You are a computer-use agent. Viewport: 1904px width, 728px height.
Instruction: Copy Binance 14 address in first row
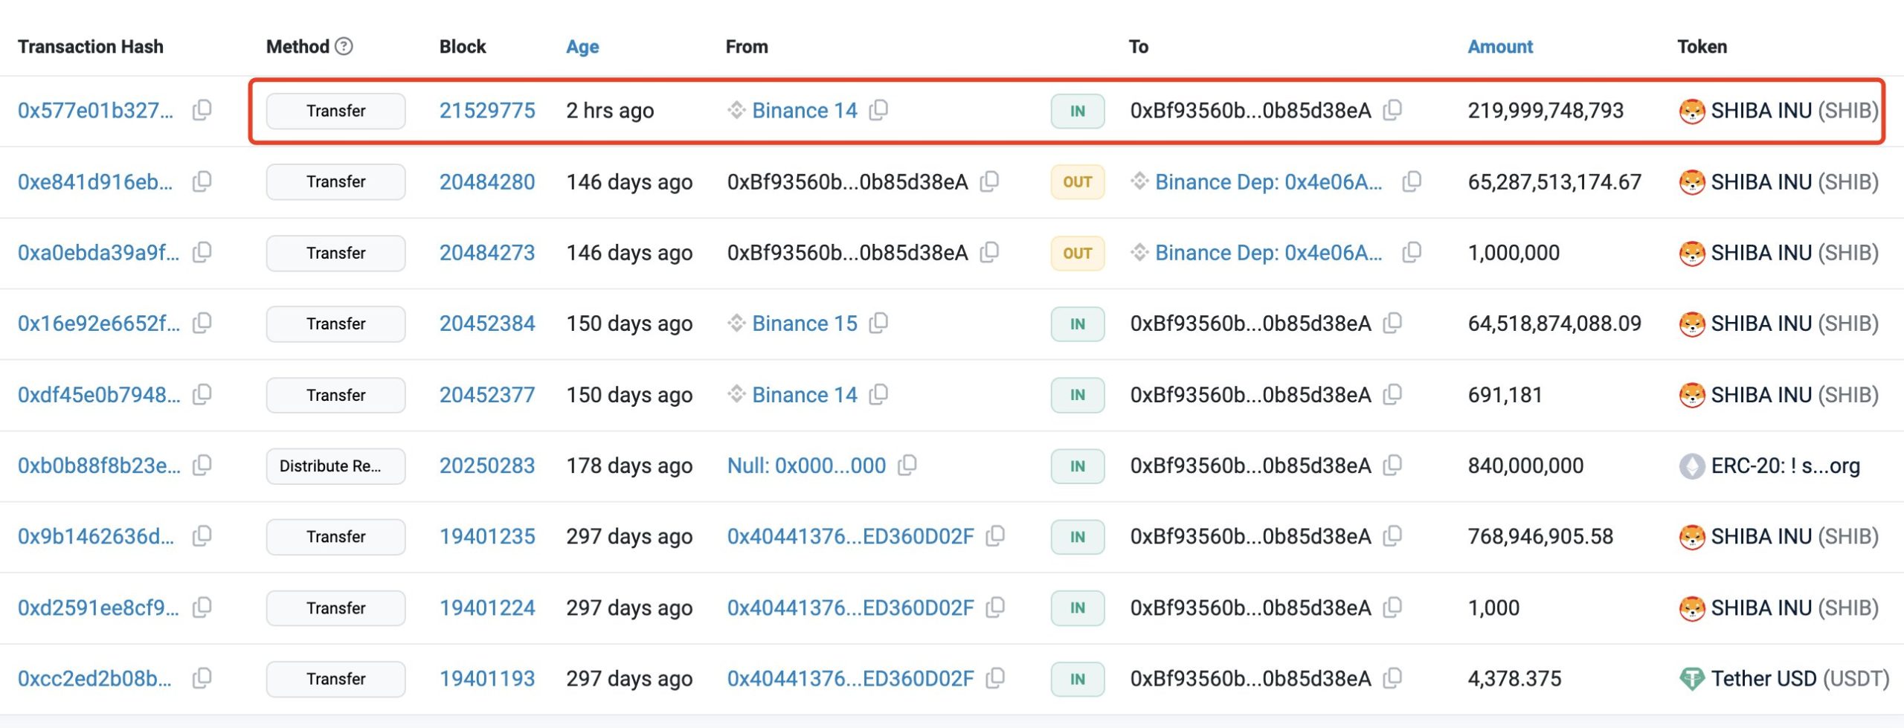(878, 111)
